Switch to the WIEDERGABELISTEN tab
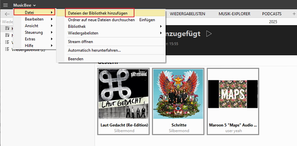This screenshot has width=297, height=146. click(187, 14)
